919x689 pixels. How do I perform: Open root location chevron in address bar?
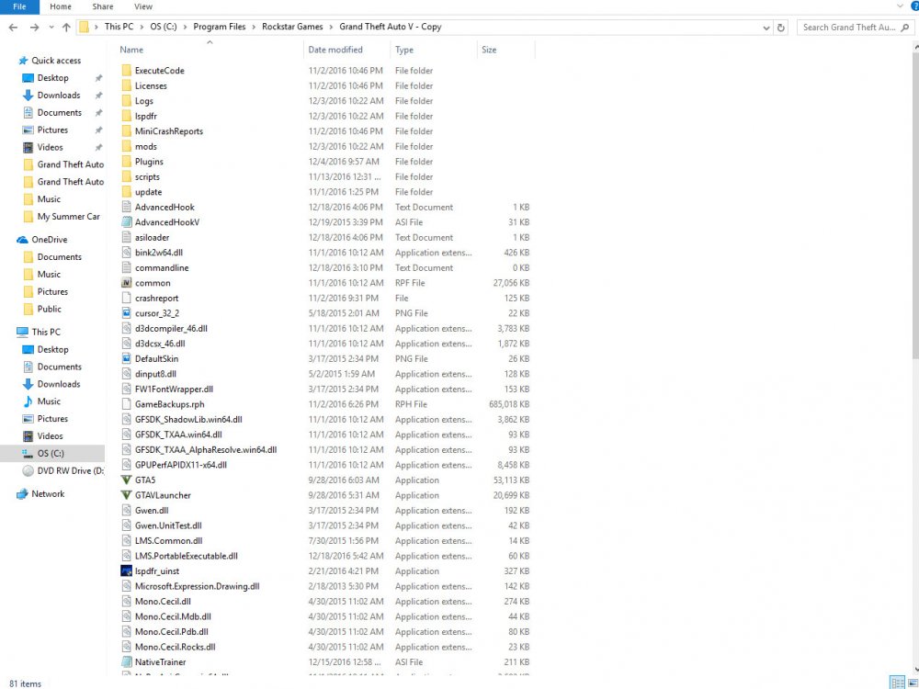(96, 27)
